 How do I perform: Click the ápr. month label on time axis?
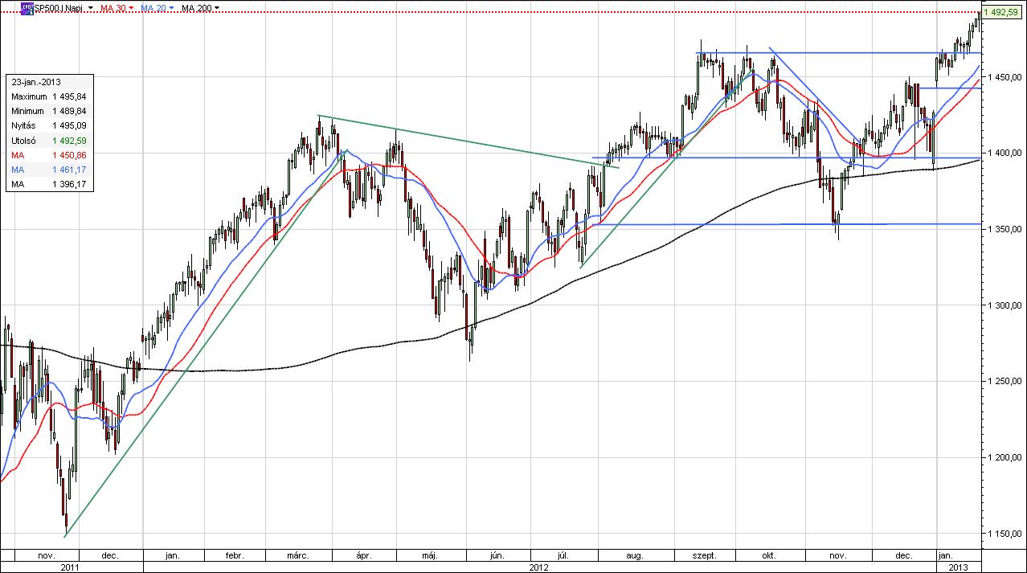[x=362, y=555]
